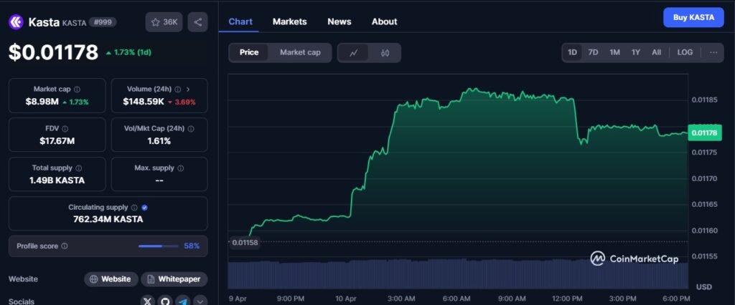Open the Website link button
Screen dimensions: 735x305
[111, 279]
